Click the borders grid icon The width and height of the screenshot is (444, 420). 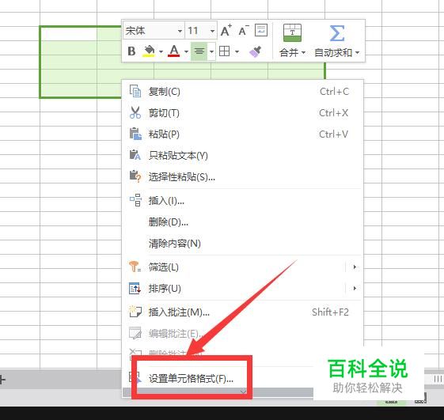coord(224,51)
